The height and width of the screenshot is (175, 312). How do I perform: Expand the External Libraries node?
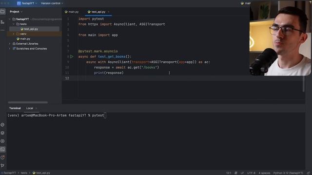coord(10,44)
